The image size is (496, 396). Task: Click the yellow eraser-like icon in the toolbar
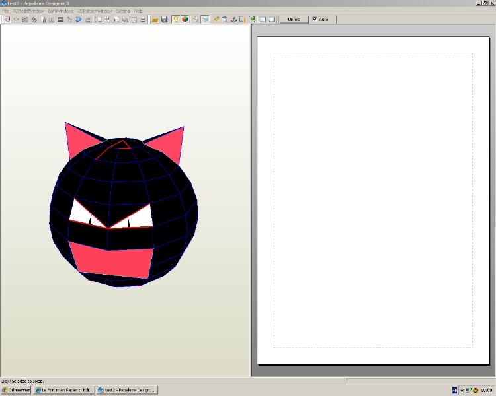[216, 20]
